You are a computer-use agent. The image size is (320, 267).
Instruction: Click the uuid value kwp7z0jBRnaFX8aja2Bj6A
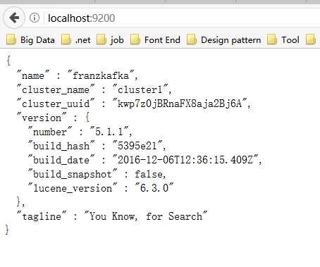180,104
